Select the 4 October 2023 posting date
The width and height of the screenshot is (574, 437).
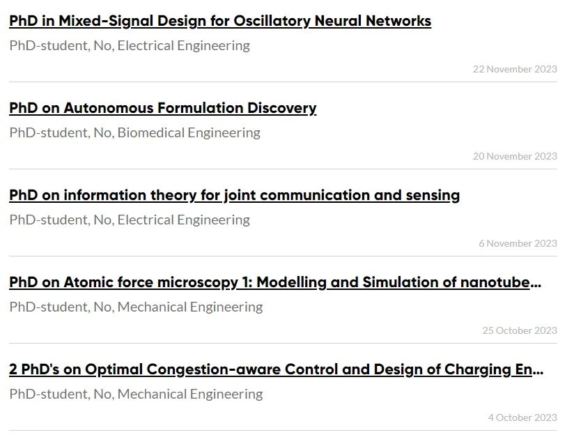click(x=522, y=418)
